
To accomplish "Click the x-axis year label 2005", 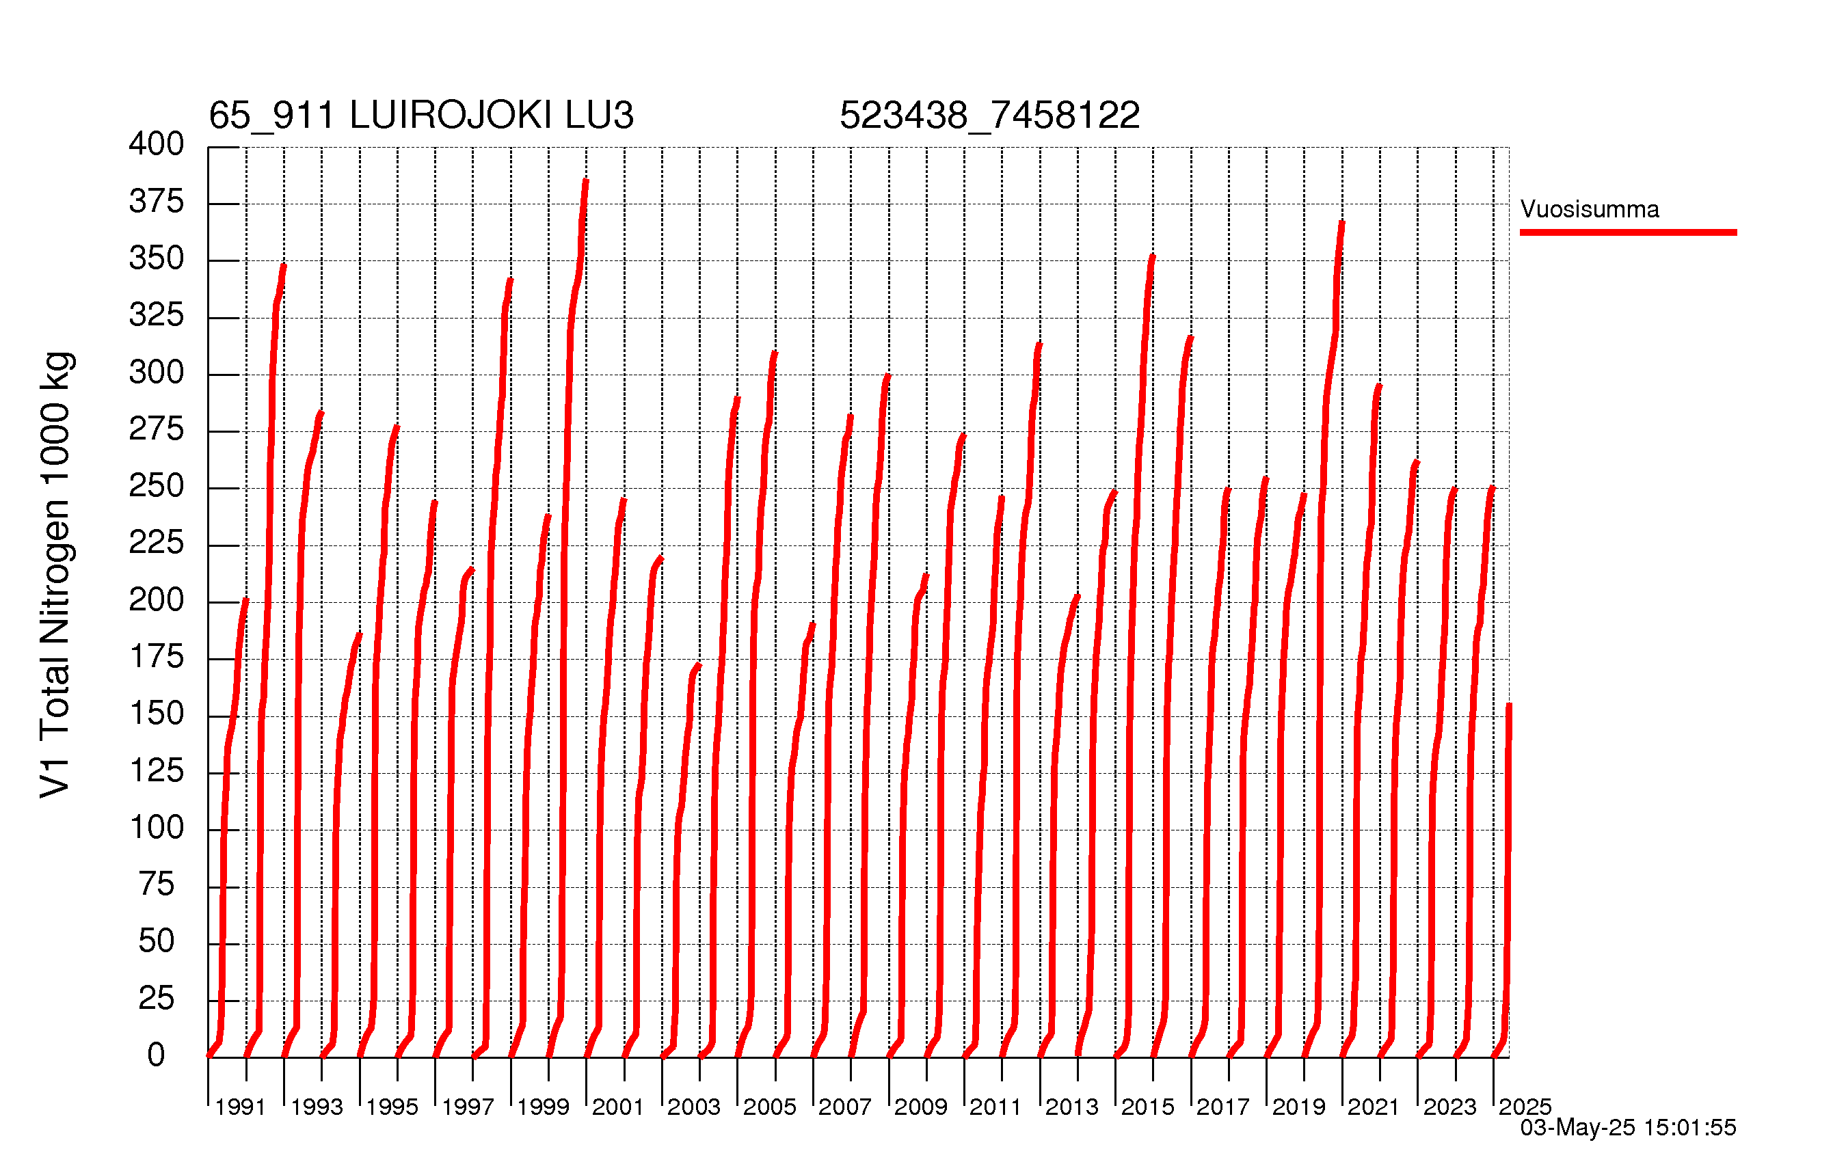I will click(x=770, y=1107).
